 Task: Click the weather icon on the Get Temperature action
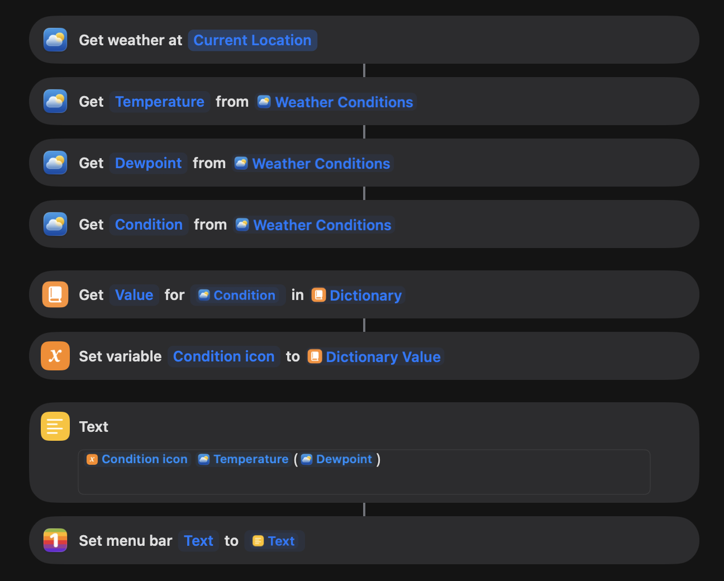click(55, 101)
